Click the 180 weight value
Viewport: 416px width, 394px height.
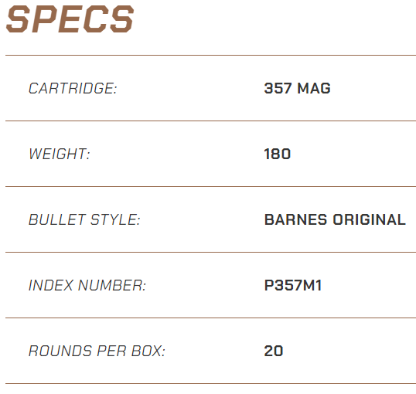[x=278, y=154]
